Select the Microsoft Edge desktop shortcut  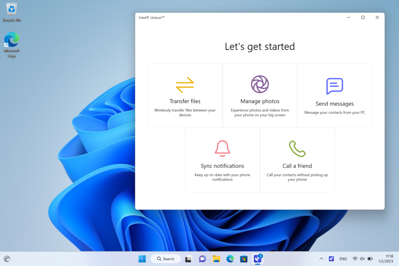12,45
